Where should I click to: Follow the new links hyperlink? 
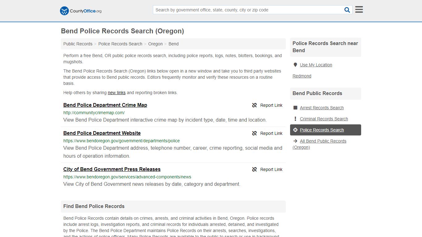click(x=117, y=93)
